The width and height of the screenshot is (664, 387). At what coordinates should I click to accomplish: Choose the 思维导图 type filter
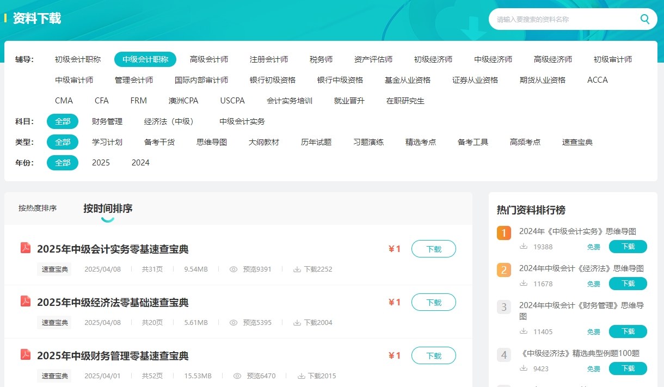(x=212, y=142)
